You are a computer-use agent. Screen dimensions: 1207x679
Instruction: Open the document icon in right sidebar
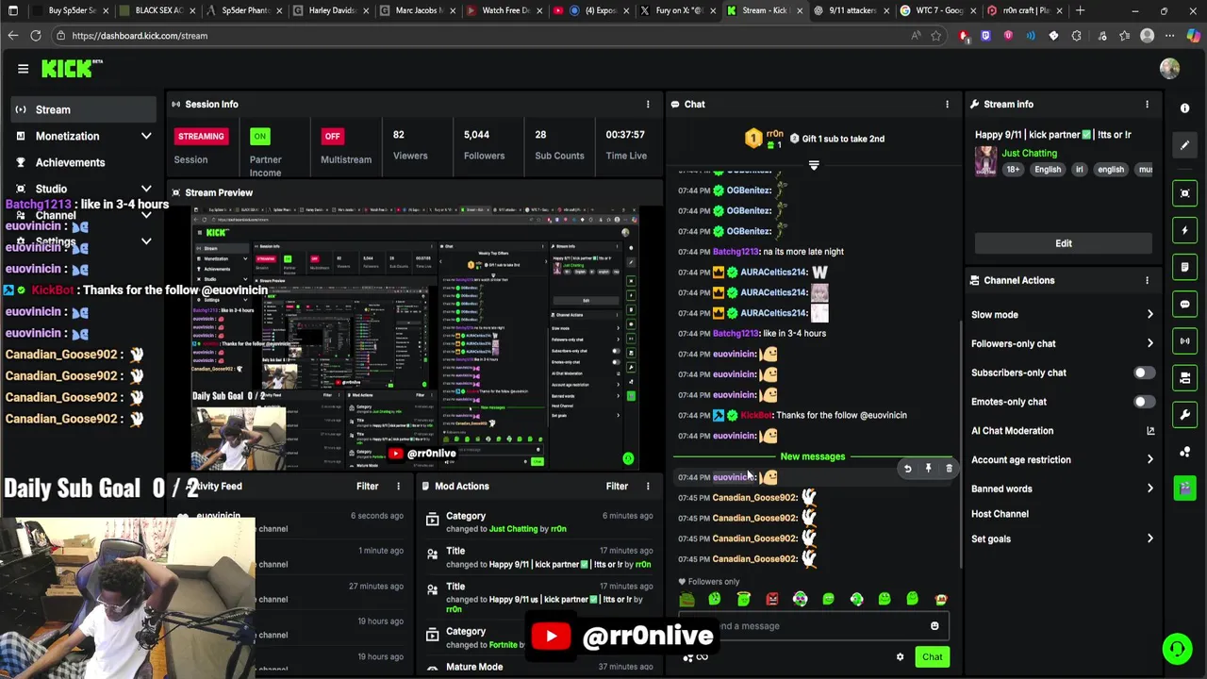[1185, 267]
